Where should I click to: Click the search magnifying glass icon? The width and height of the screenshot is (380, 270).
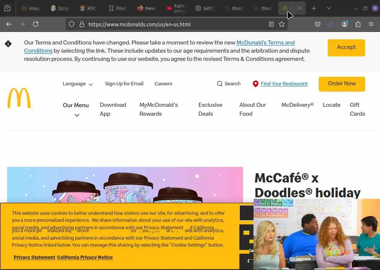(x=220, y=84)
